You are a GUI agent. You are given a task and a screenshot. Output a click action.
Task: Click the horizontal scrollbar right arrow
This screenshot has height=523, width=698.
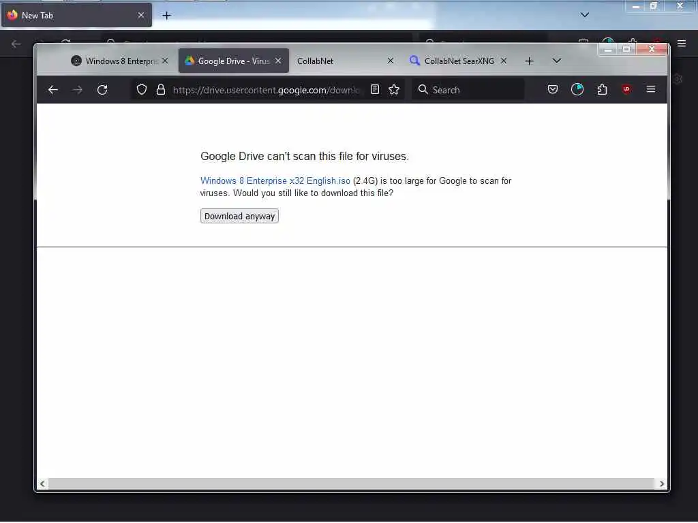pyautogui.click(x=661, y=484)
